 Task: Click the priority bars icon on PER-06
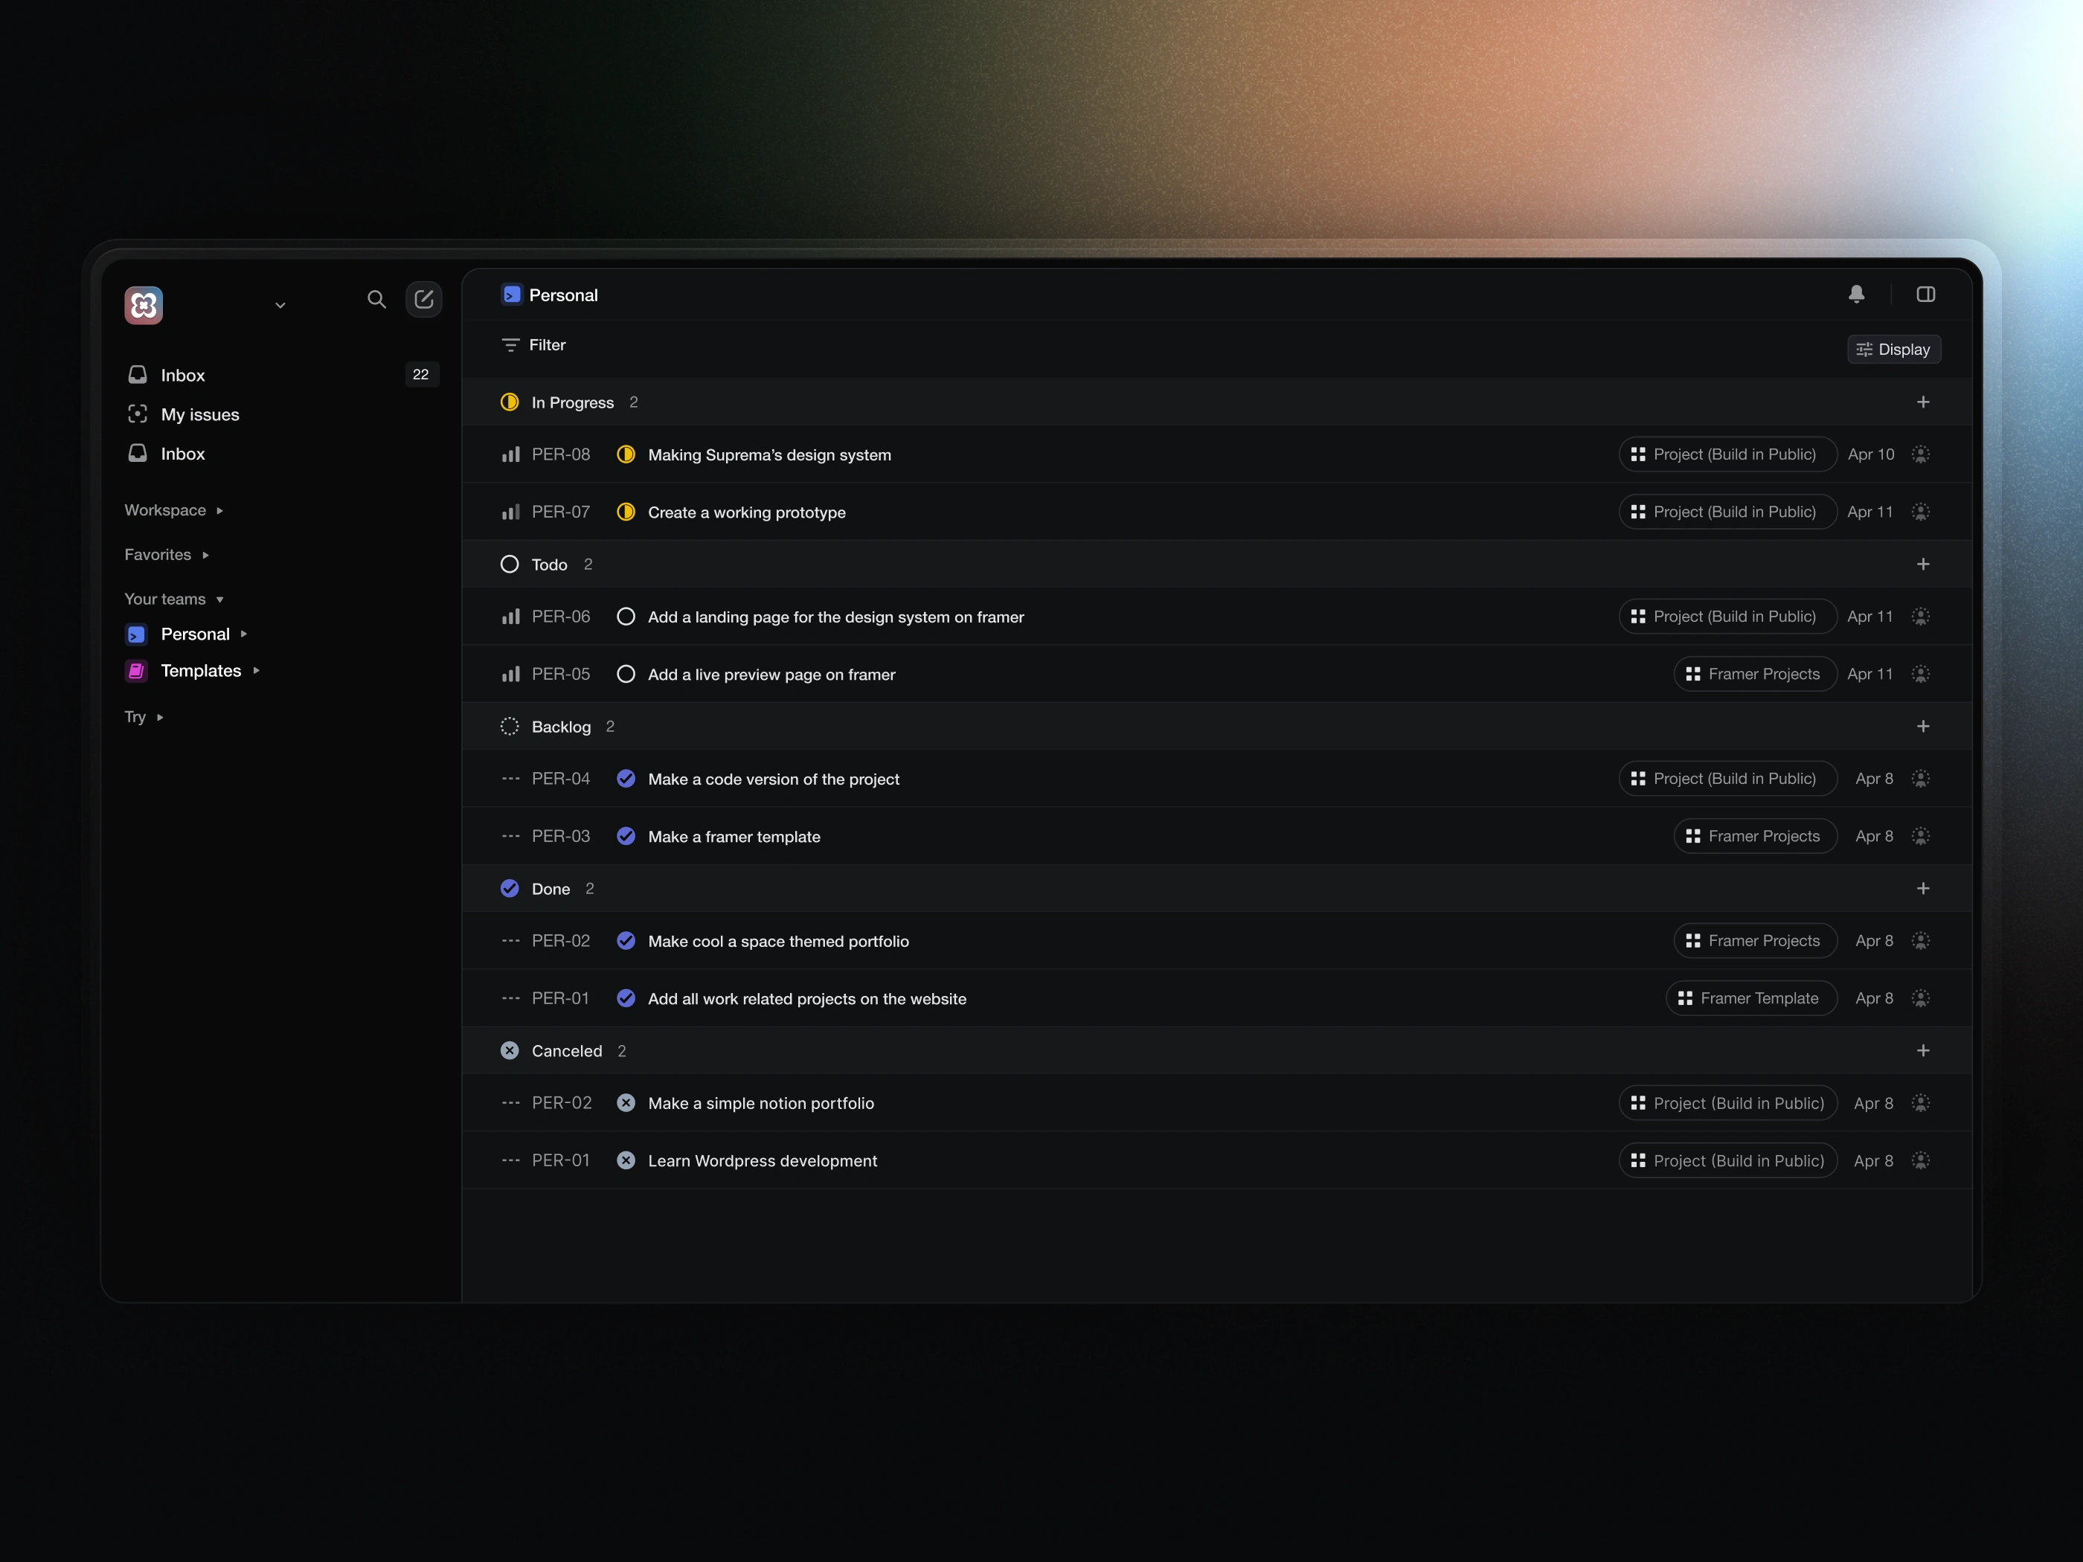[x=510, y=617]
